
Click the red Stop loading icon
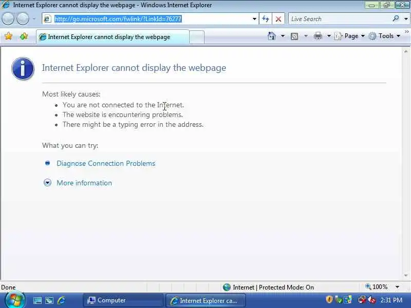pyautogui.click(x=278, y=19)
